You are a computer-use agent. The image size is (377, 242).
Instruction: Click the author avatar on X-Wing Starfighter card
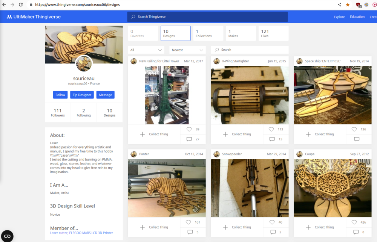tap(217, 61)
